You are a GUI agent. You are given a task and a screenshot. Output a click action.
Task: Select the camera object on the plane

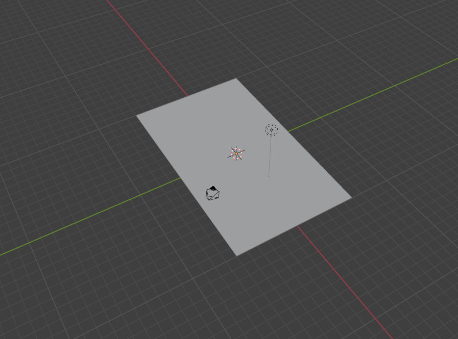(213, 194)
